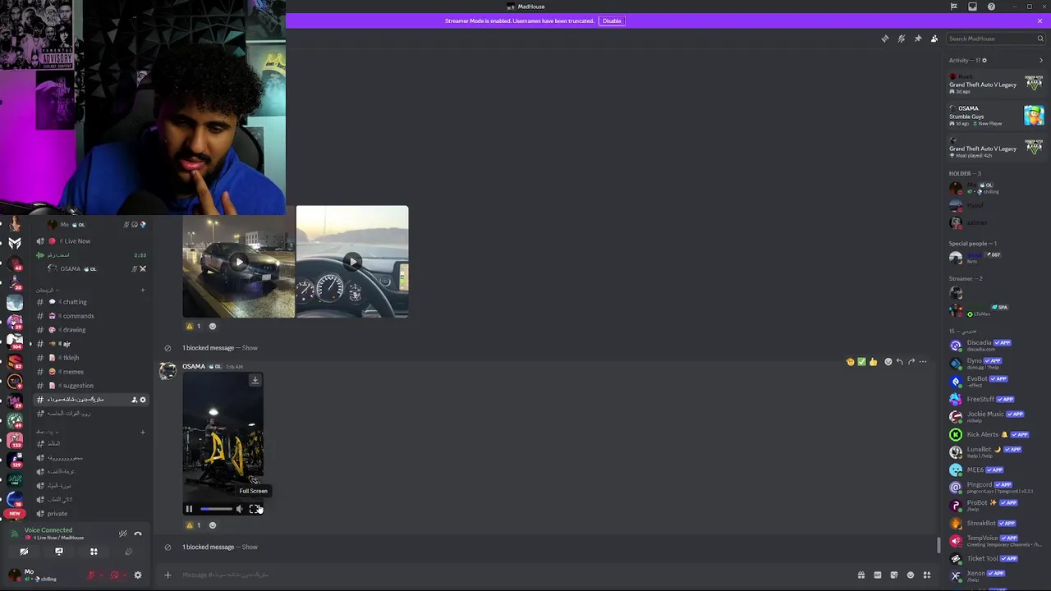
Task: Forward OSAMA's message
Action: 911,361
